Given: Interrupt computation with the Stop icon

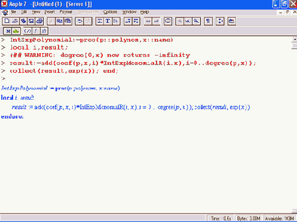Looking at the screenshot, I should [x=168, y=21].
